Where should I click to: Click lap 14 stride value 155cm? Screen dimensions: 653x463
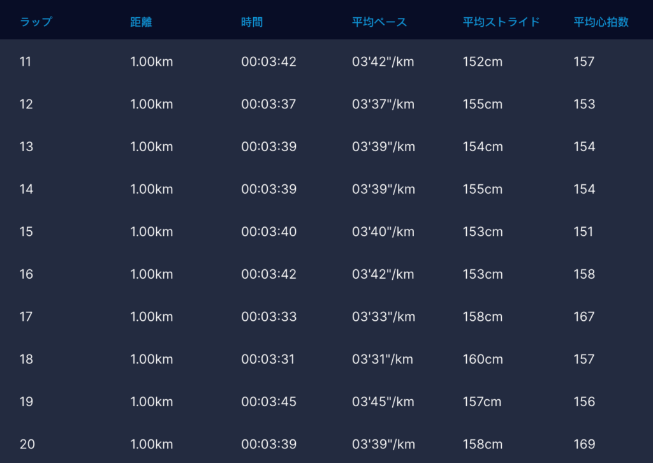coord(483,189)
